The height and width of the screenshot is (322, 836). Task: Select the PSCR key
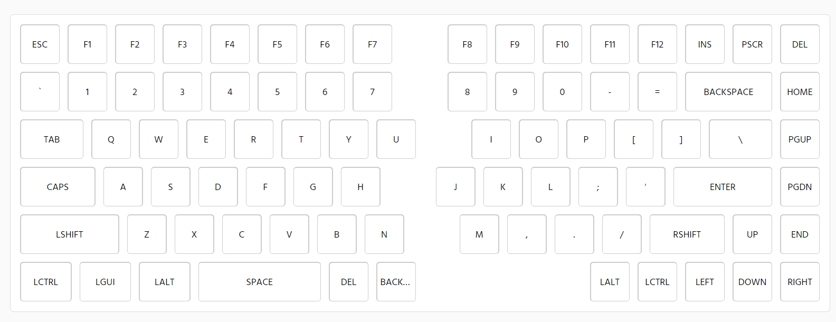(x=752, y=44)
